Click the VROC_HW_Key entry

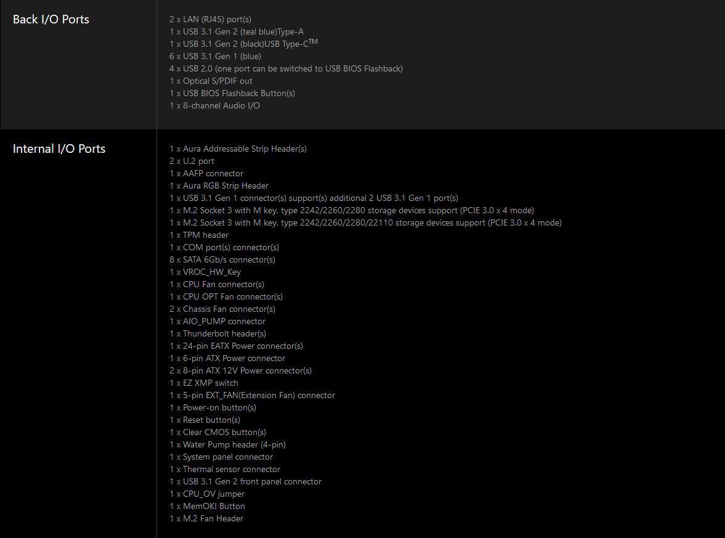(205, 272)
